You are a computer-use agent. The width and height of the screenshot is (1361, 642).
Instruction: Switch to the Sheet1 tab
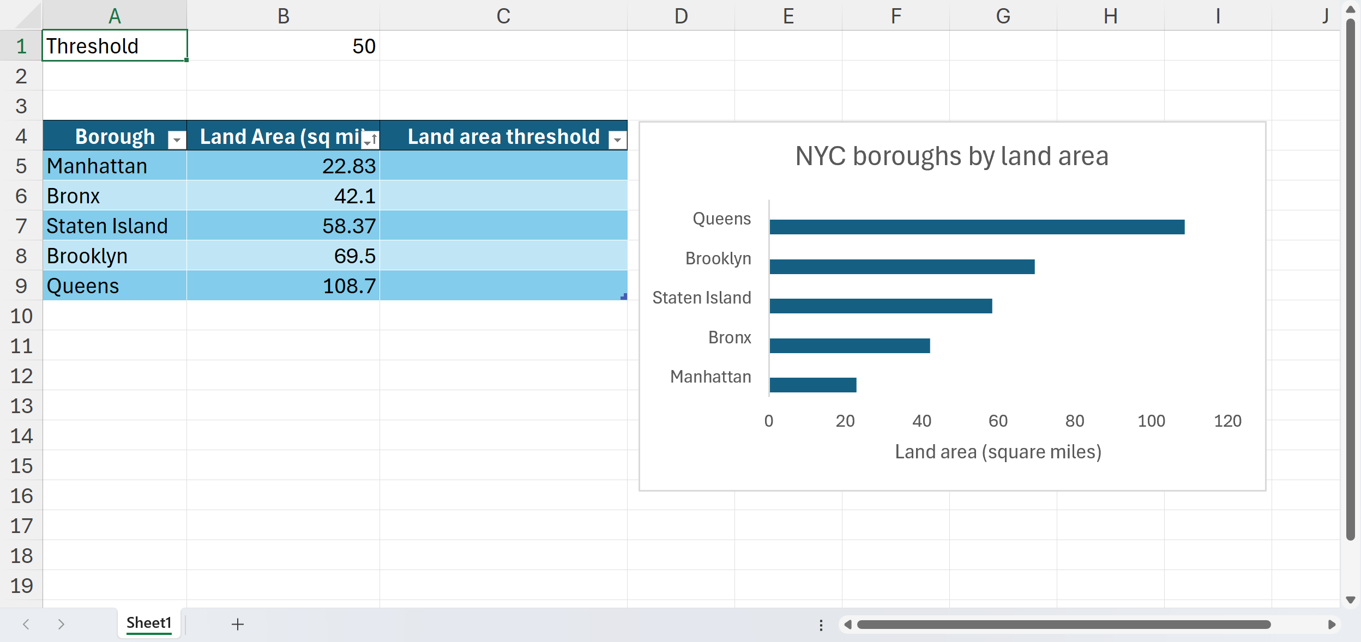[149, 623]
